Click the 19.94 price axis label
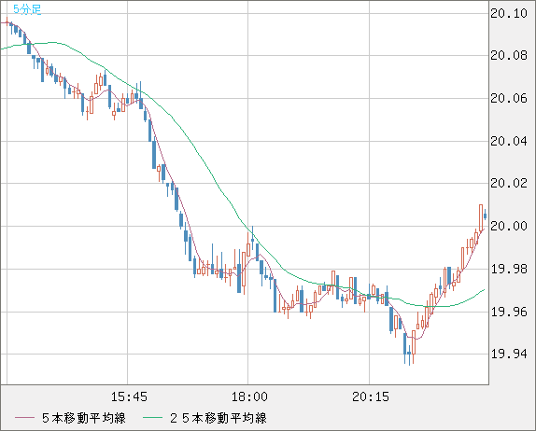 [x=509, y=355]
